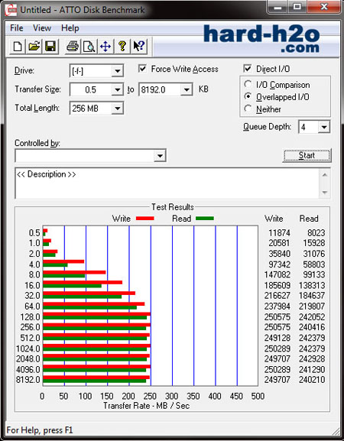Toggle Direct I/O checkbox

[248, 69]
